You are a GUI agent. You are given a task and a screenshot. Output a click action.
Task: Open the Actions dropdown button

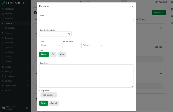[x=159, y=13]
